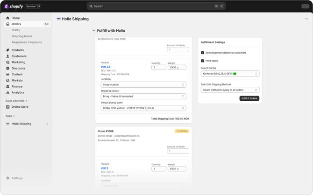Click the Marketing icon in sidebar

[x=8, y=62]
